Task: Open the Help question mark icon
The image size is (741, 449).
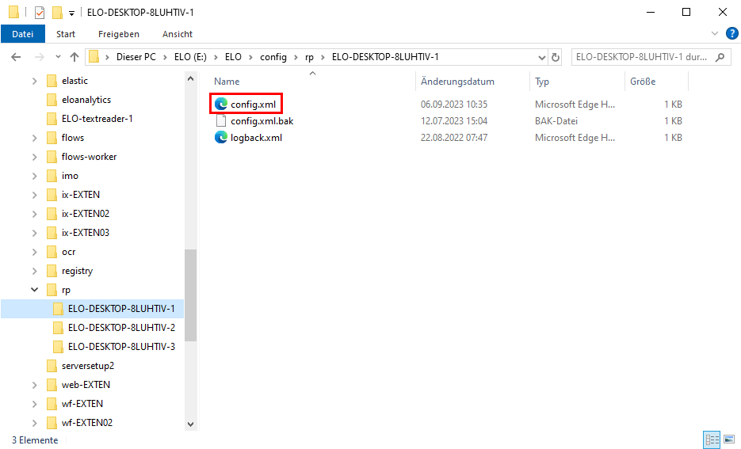Action: click(731, 33)
